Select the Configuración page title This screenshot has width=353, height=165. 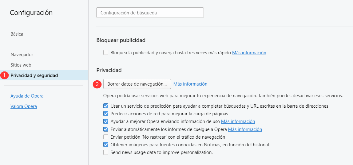pyautogui.click(x=31, y=13)
